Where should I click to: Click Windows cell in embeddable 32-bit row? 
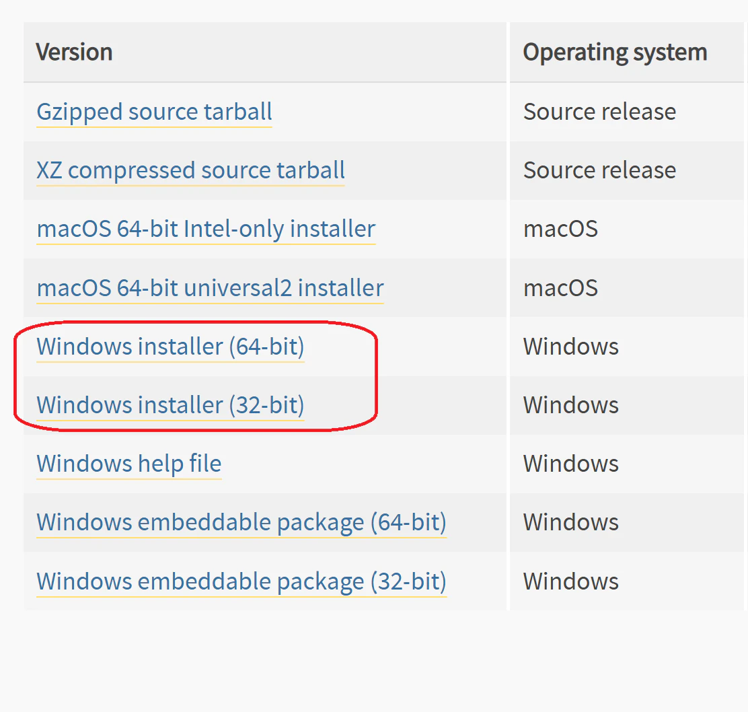tap(571, 581)
